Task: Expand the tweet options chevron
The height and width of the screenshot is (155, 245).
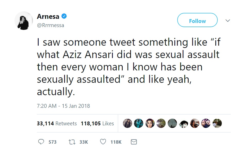Action: coord(228,21)
